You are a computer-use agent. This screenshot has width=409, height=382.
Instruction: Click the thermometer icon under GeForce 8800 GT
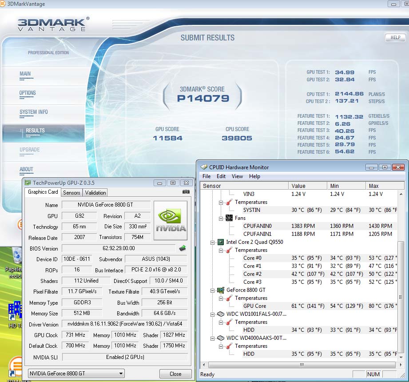pyautogui.click(x=229, y=298)
